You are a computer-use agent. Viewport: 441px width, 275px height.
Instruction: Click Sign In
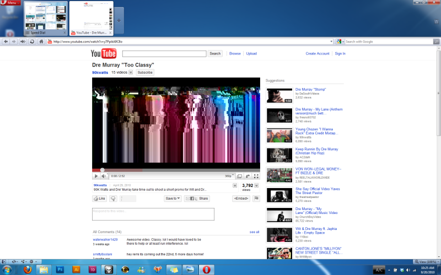pyautogui.click(x=340, y=53)
